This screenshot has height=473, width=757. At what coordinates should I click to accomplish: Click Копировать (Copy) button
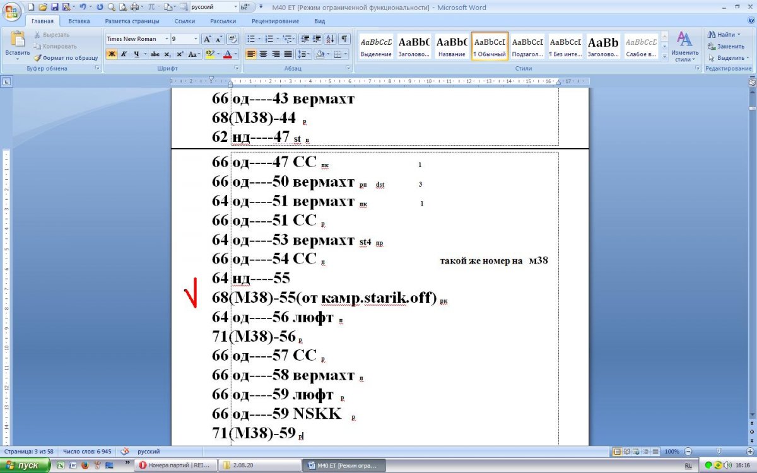coord(56,46)
